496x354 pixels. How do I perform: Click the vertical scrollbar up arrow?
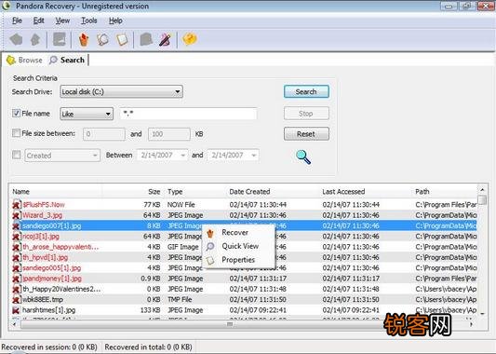click(x=482, y=190)
